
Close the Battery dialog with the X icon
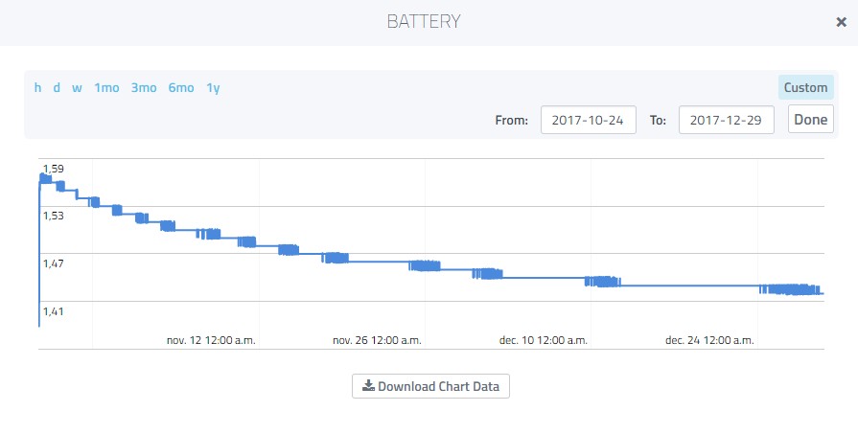coord(841,22)
